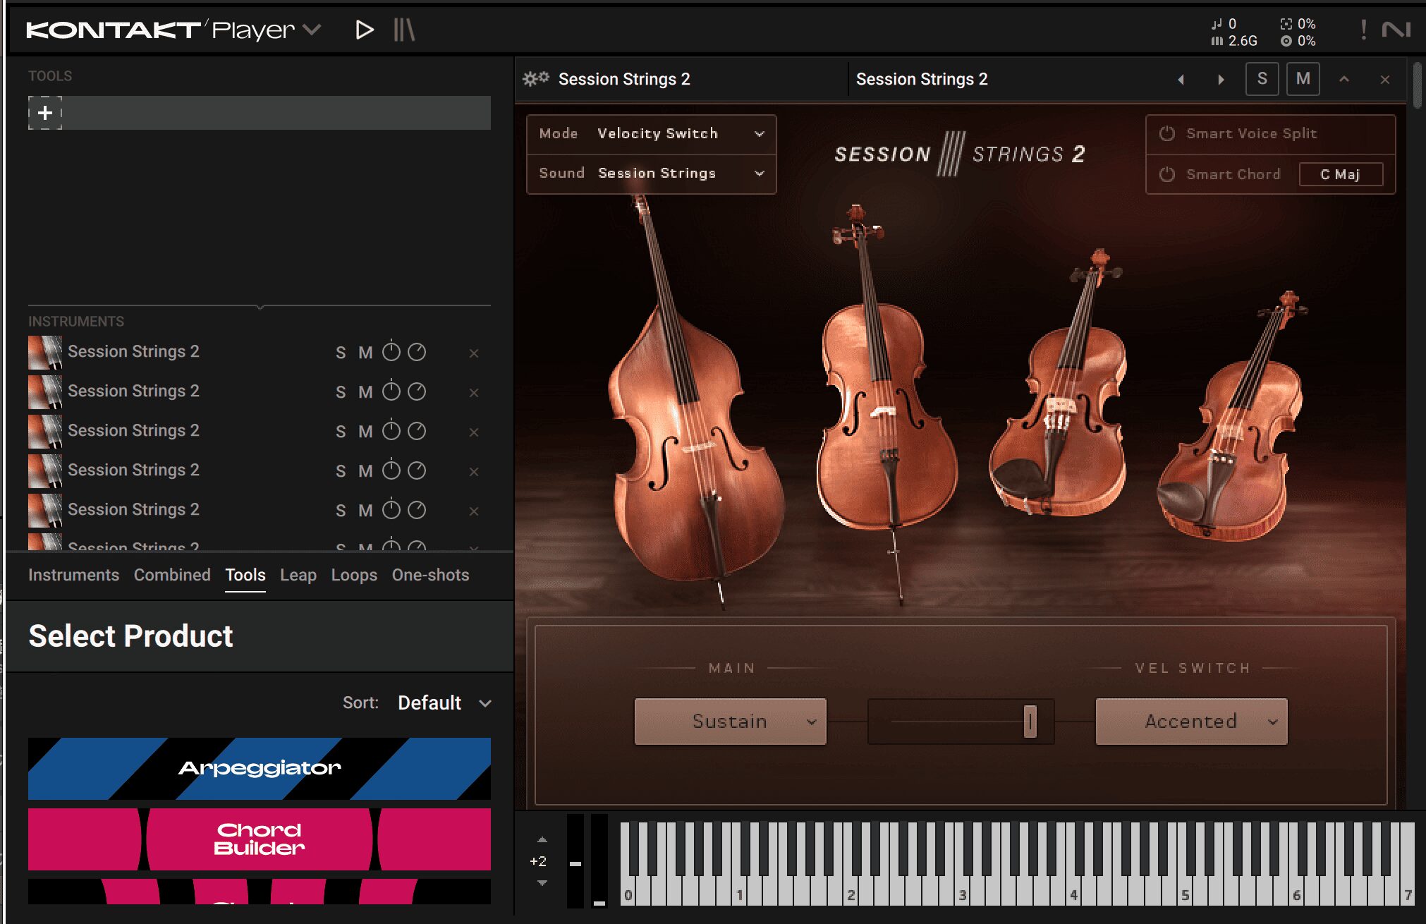Switch to the Tools tab
The height and width of the screenshot is (924, 1426).
245,575
